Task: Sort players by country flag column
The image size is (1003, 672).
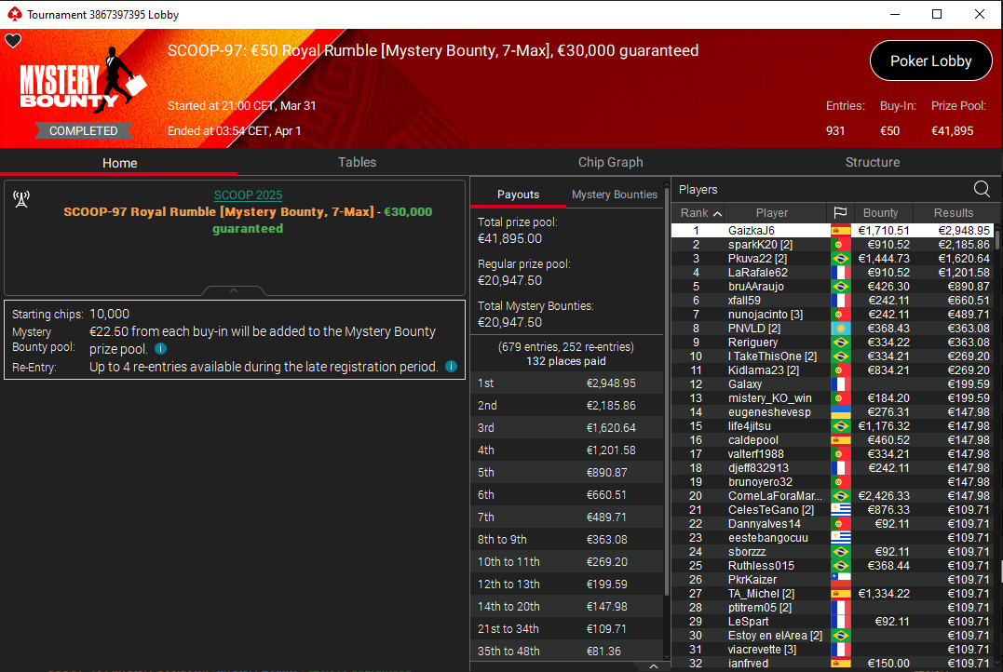Action: point(840,213)
